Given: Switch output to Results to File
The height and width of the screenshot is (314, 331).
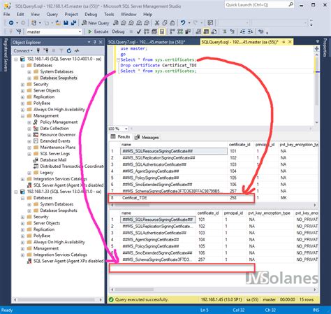Looking at the screenshot, I should [x=214, y=31].
